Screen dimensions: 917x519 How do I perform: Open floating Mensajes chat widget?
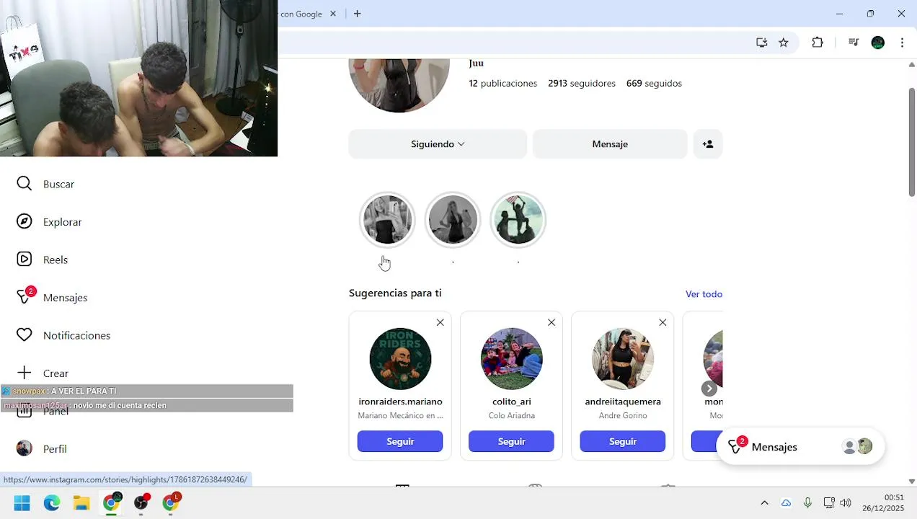[x=800, y=447]
